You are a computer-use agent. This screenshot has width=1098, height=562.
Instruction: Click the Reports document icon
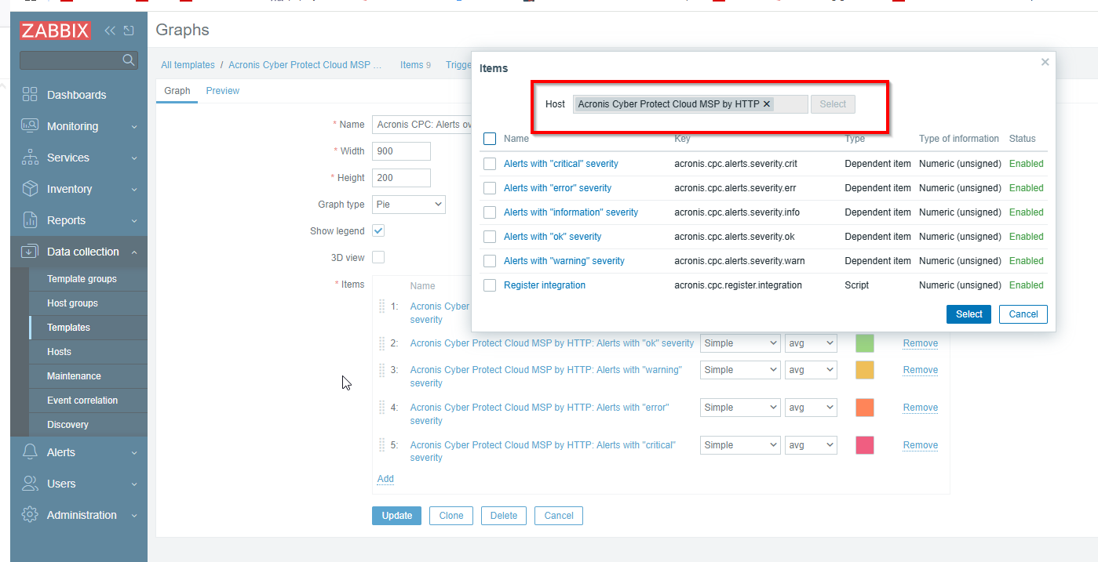click(x=30, y=220)
